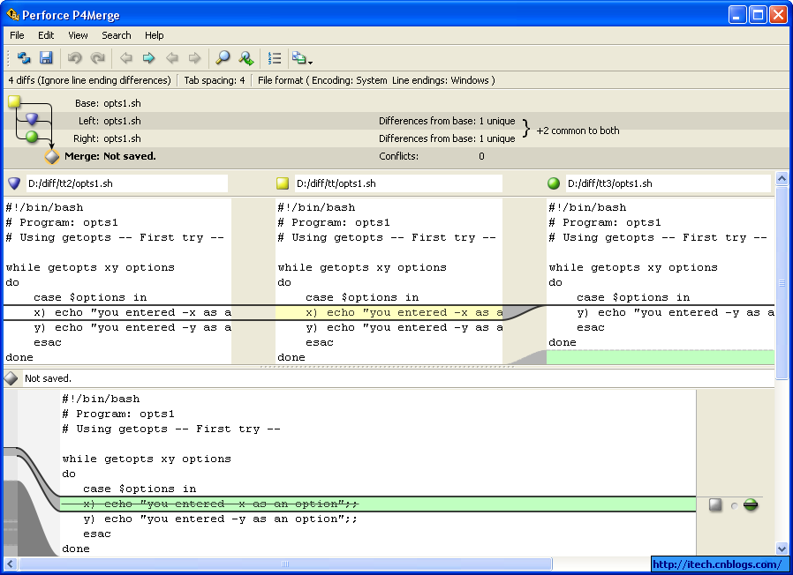Screen dimensions: 793x575
Task: Open the Search menu
Action: (x=116, y=35)
